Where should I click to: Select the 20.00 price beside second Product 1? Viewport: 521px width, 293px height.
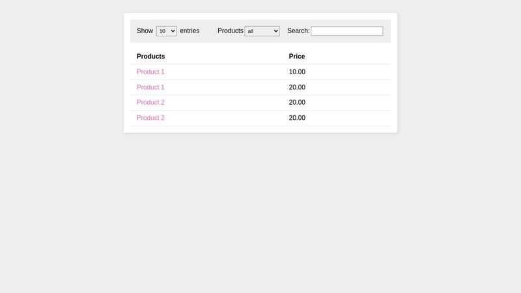click(297, 87)
